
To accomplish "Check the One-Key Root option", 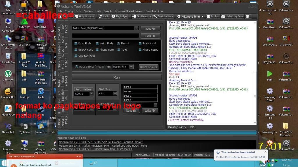I will point(76,55).
